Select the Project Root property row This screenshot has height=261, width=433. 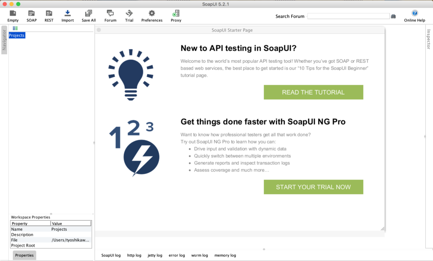tap(51, 245)
